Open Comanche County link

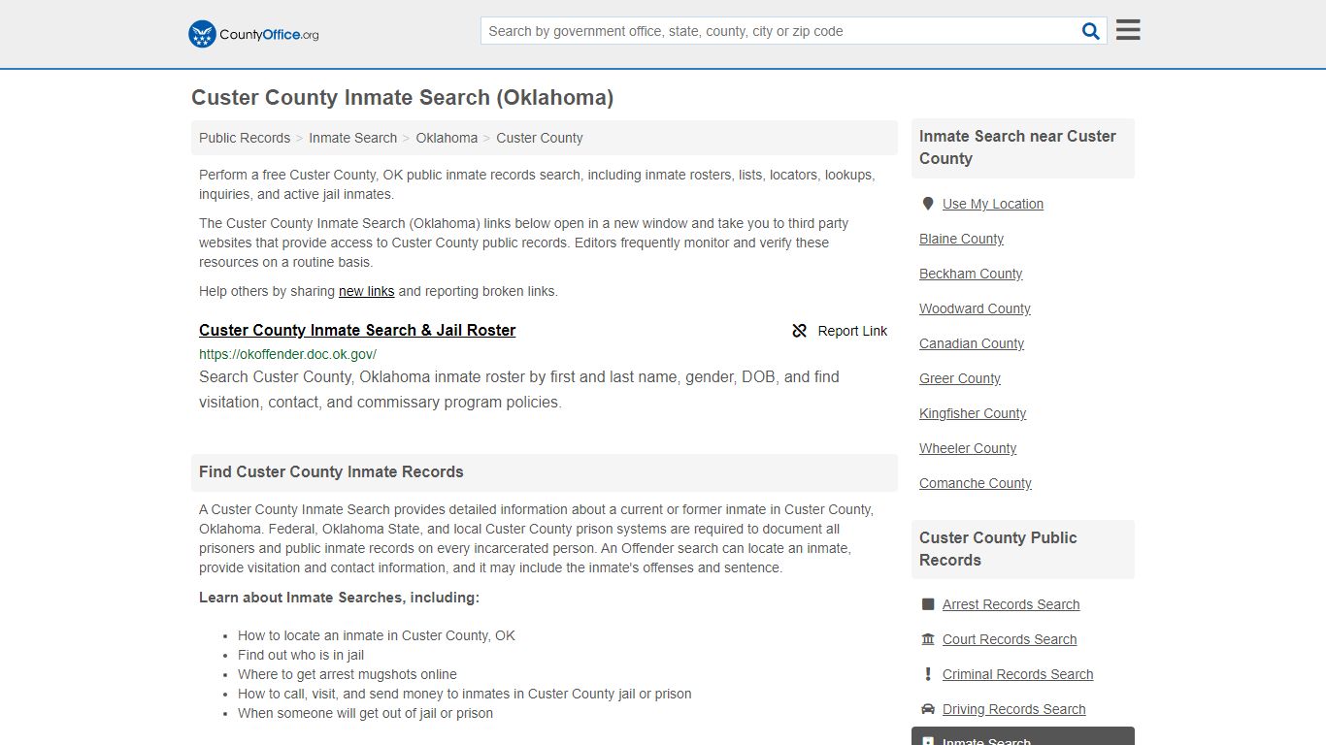976,483
